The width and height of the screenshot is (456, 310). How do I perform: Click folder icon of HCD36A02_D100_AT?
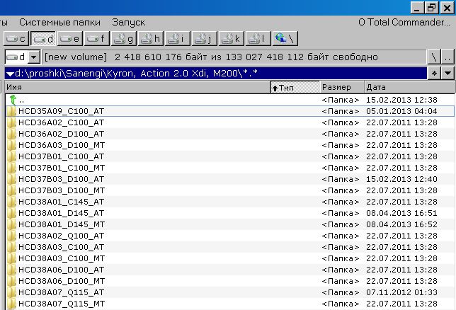[x=11, y=134]
